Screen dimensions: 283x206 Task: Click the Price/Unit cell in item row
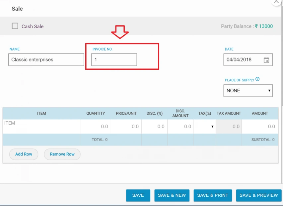[x=126, y=127]
